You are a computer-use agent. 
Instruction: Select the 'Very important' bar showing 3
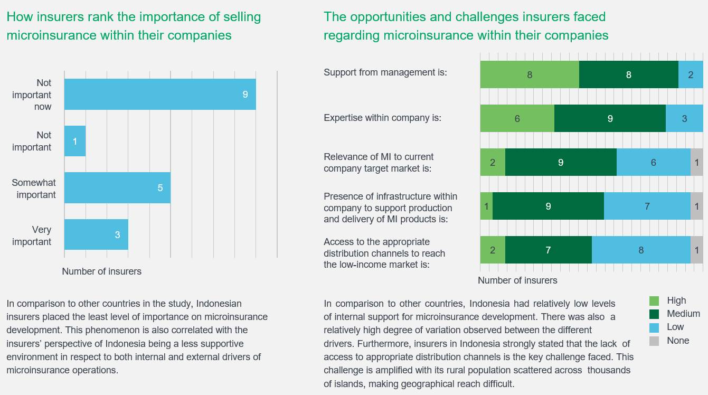coord(96,234)
